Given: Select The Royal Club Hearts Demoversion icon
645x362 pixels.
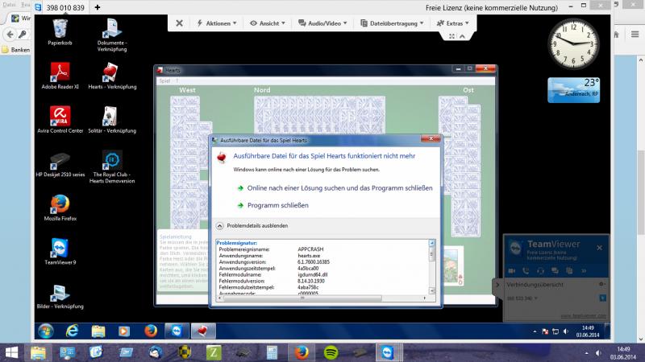Looking at the screenshot, I should tap(112, 167).
